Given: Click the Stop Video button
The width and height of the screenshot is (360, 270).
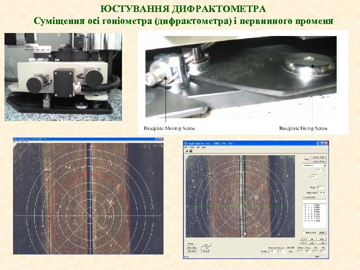Looking at the screenshot, I should tap(191, 251).
